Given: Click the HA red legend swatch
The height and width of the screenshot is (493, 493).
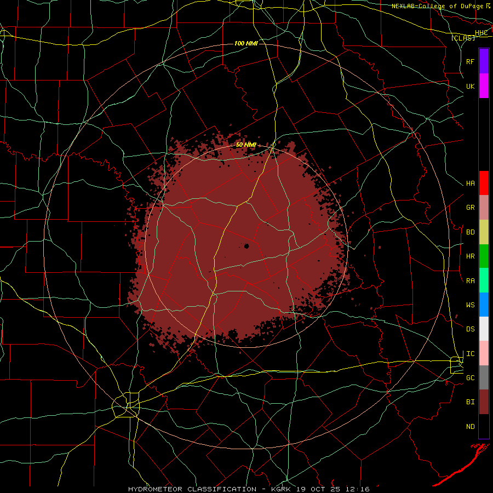Looking at the screenshot, I should click(484, 183).
